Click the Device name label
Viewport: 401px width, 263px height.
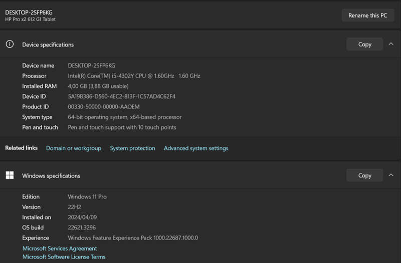[38, 65]
